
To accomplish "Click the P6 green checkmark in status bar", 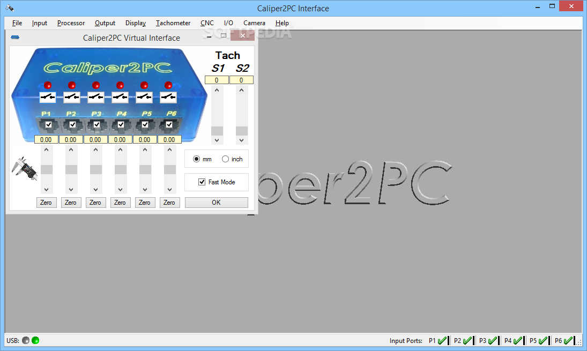I will pos(568,340).
